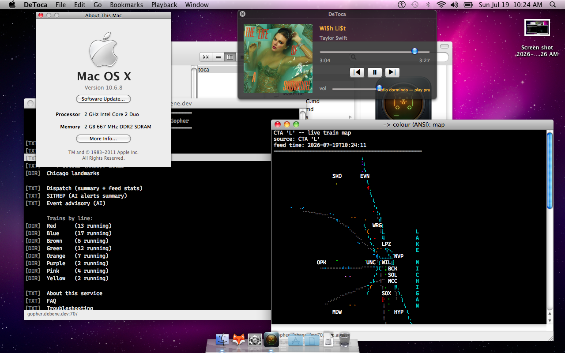Open the Window menu
Screen dimensions: 565x353
(x=197, y=5)
